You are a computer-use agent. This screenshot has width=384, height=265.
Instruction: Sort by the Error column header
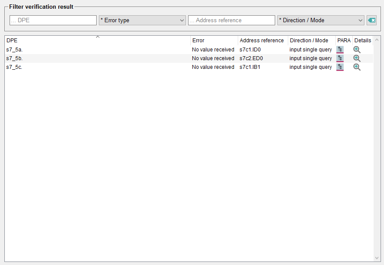pos(214,41)
